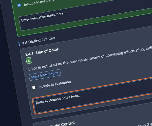The height and width of the screenshot is (126, 152).
Task: Click the Use of Color criterion title
Action: tap(47, 51)
